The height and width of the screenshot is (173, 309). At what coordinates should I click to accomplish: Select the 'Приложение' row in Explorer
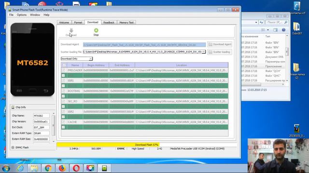(263, 66)
